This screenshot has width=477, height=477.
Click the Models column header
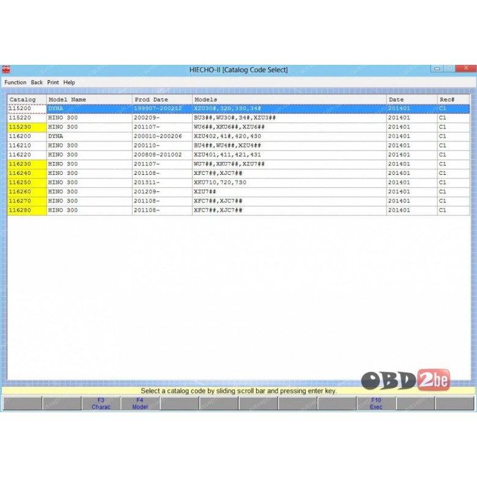pos(289,100)
